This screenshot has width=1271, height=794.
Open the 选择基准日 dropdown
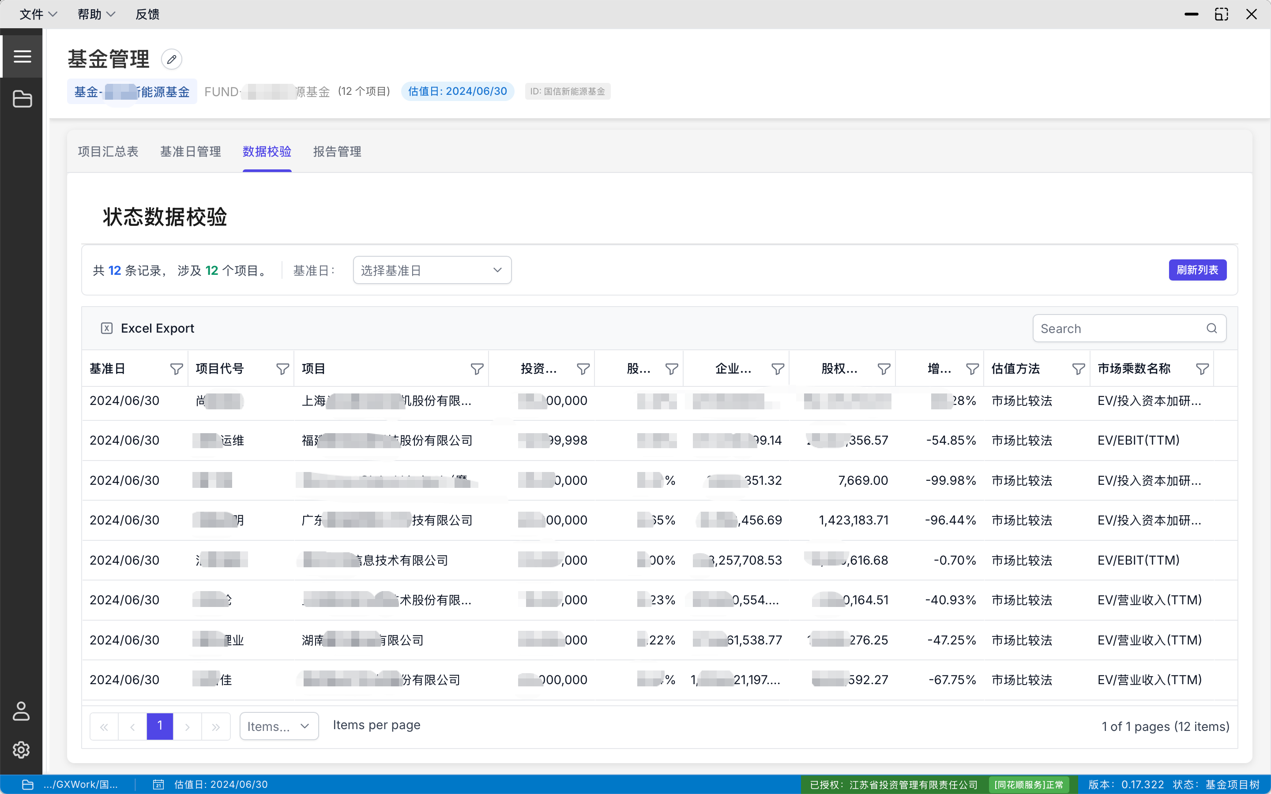click(432, 270)
